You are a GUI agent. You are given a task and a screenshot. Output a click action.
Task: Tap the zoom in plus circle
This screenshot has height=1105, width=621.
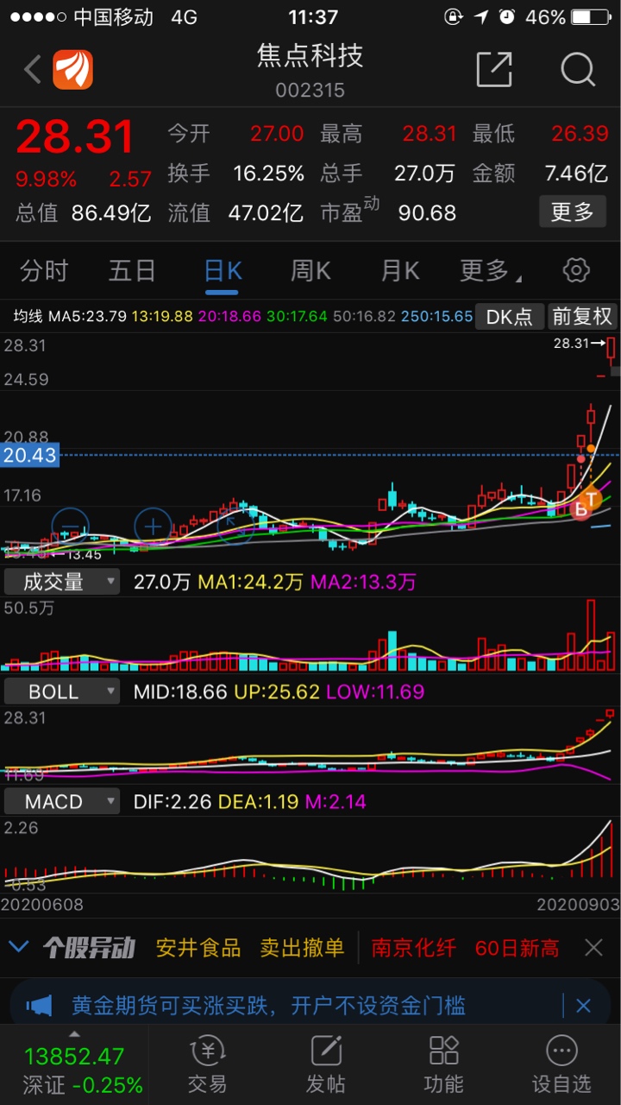point(154,526)
